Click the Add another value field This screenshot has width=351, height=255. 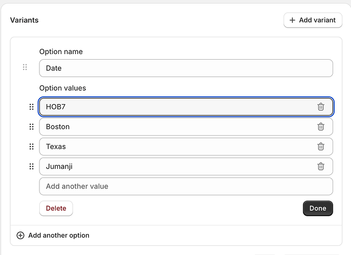(x=186, y=186)
